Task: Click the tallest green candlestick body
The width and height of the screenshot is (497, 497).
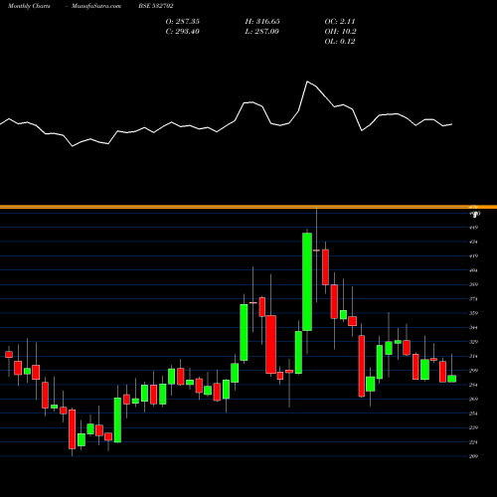Action: (307, 281)
